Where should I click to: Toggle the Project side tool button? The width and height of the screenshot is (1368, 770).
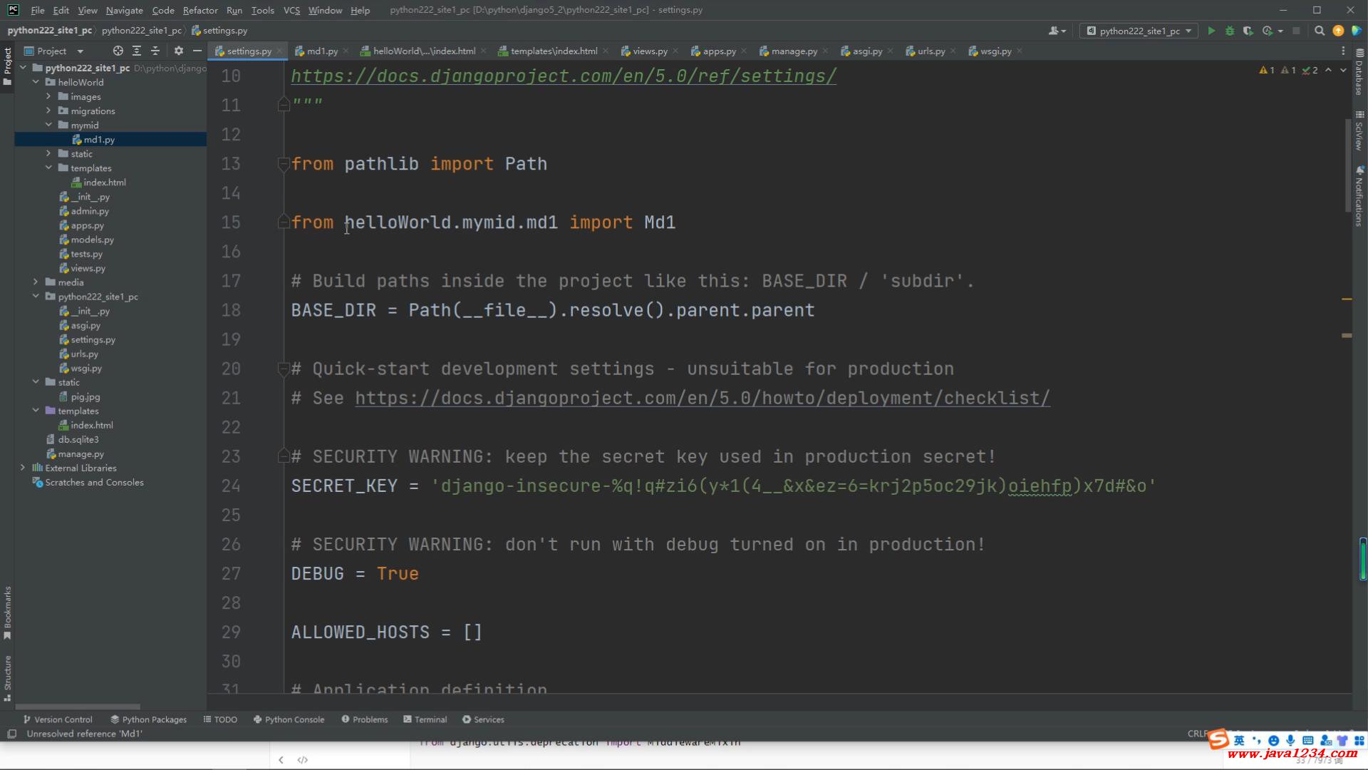(7, 66)
